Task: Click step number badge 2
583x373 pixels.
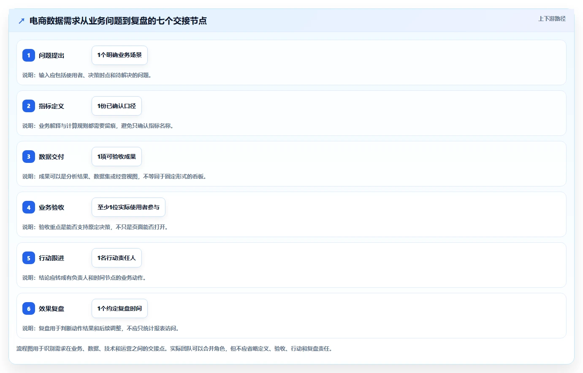Action: [x=29, y=106]
